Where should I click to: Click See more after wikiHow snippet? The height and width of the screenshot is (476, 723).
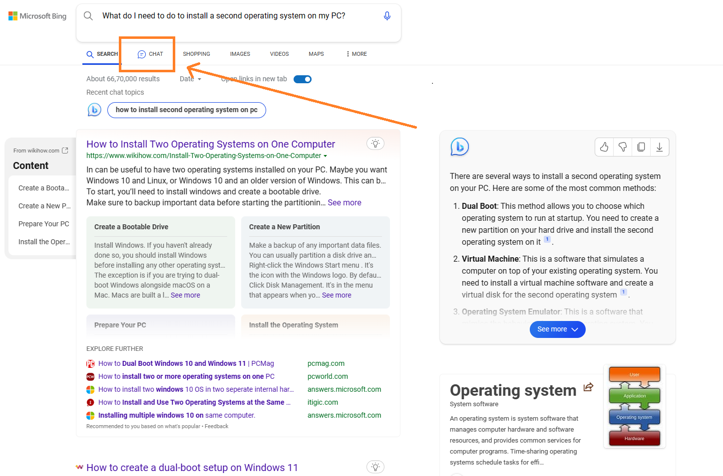point(345,202)
